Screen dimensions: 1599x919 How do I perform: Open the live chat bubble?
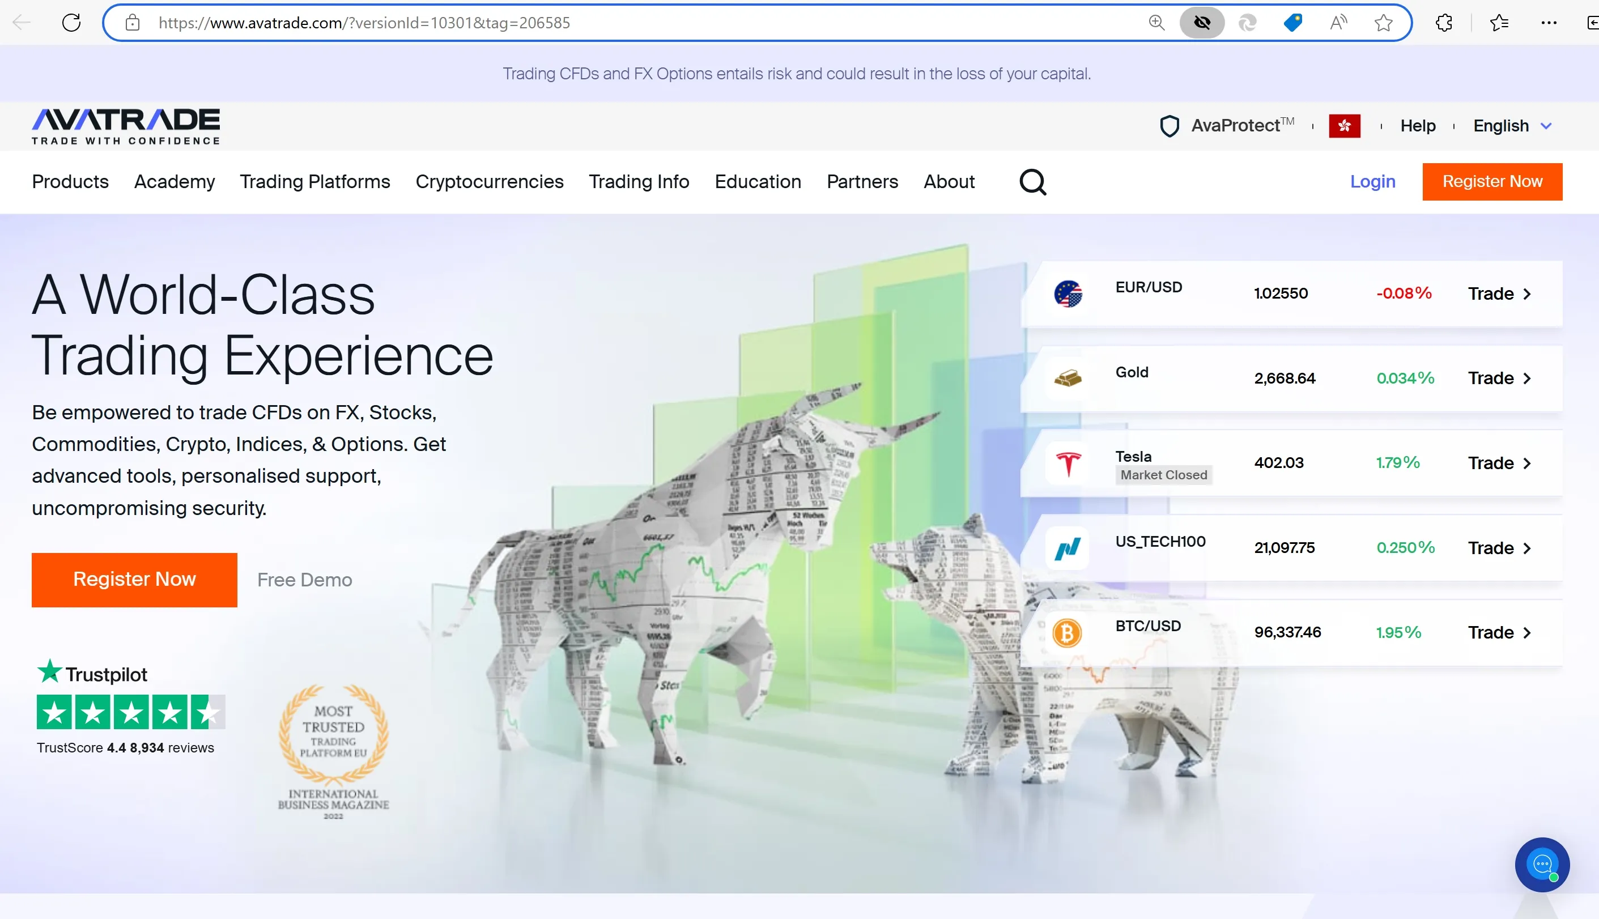click(1542, 864)
